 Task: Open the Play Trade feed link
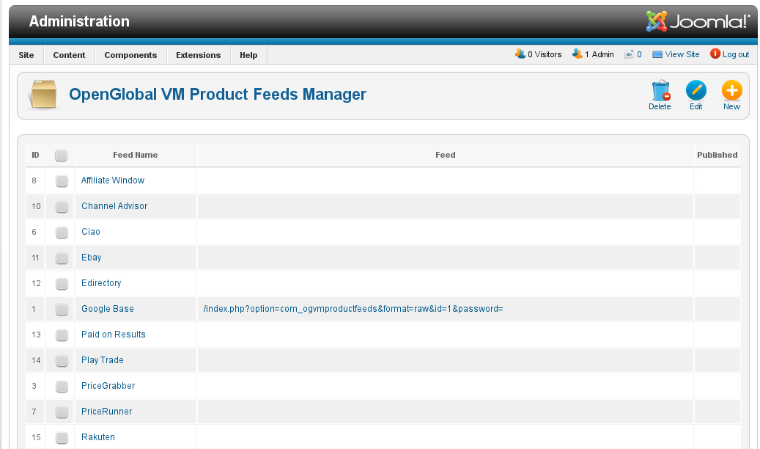(x=103, y=360)
